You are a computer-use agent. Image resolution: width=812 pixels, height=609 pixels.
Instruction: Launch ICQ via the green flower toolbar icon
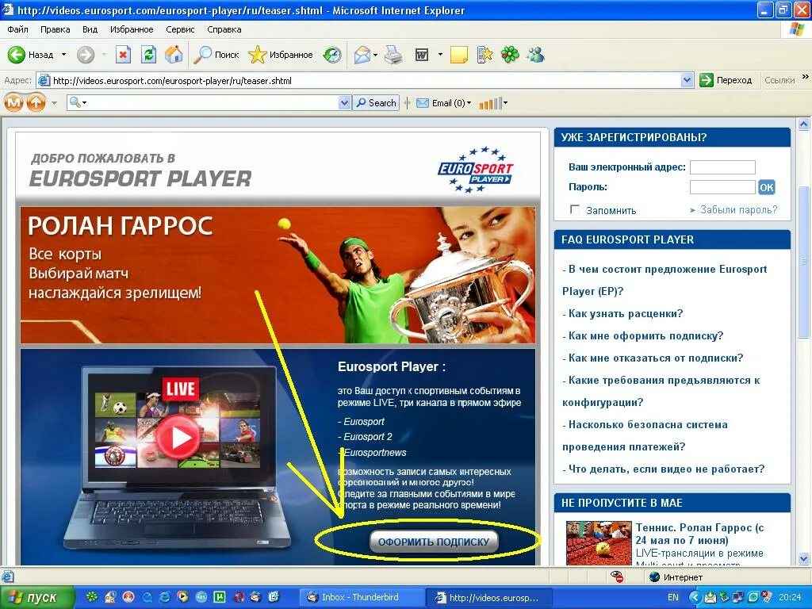point(510,55)
